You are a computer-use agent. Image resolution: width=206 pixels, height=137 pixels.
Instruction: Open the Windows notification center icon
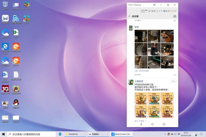click(x=201, y=134)
